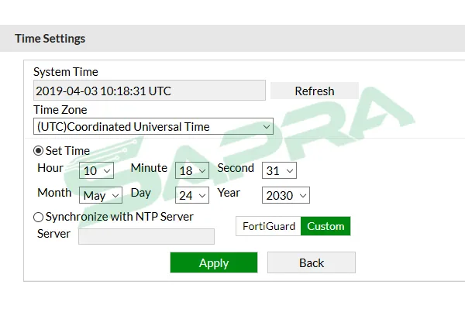Click the chevron arrow beside month May
Viewport: 465px width, 312px height.
(115, 196)
